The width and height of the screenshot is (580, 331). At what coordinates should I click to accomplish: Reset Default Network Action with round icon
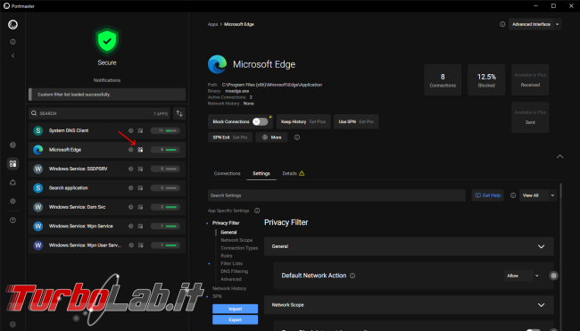553,276
